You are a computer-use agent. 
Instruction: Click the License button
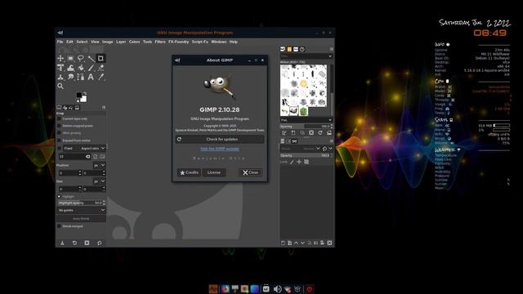(x=214, y=172)
